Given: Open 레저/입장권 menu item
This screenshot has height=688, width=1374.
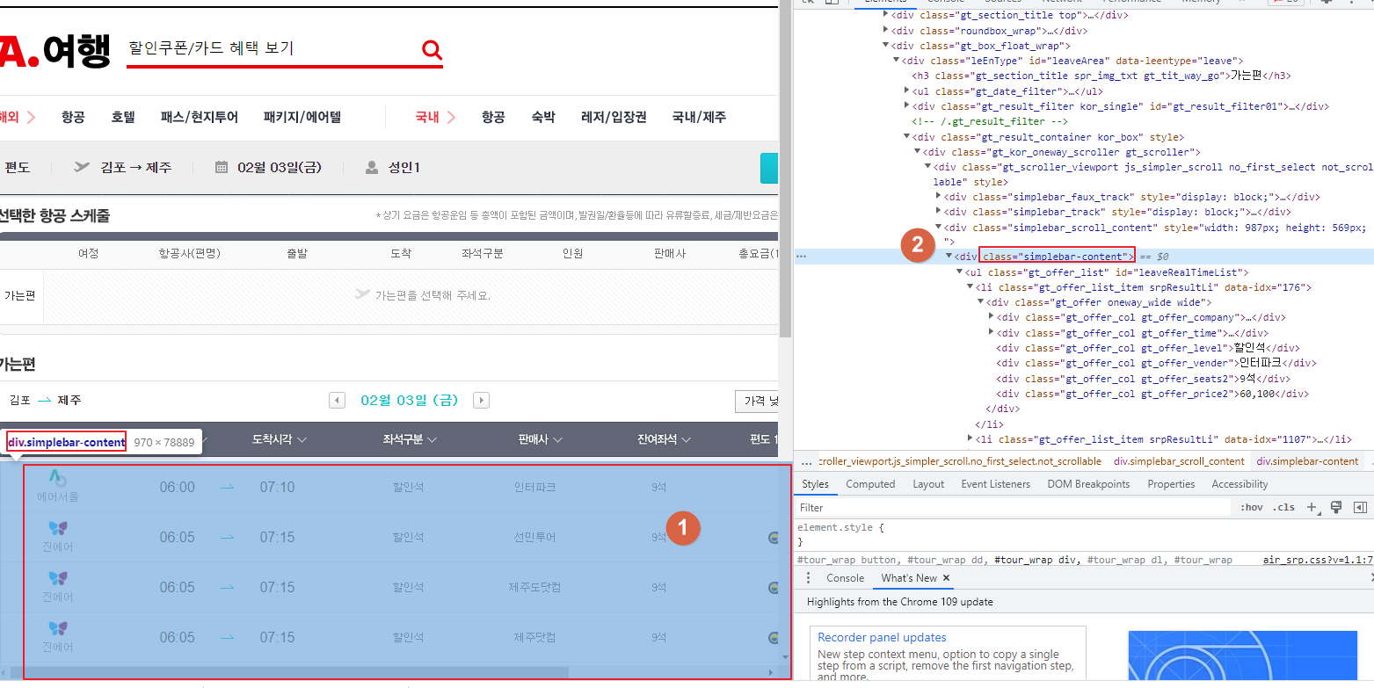Looking at the screenshot, I should pyautogui.click(x=614, y=117).
